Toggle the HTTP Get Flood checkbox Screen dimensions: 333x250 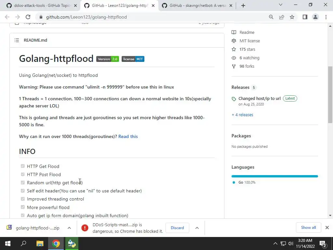(x=23, y=166)
